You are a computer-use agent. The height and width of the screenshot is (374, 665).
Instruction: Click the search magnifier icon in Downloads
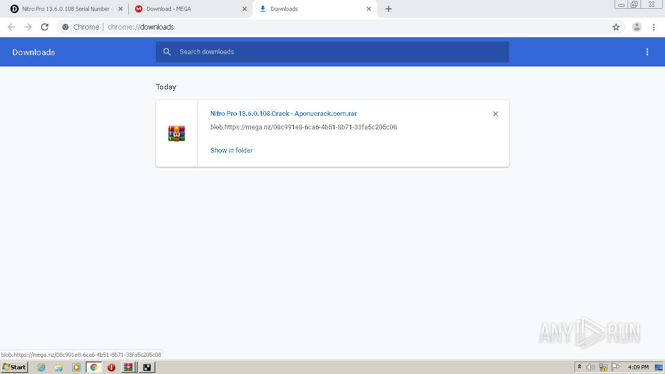[x=167, y=52]
